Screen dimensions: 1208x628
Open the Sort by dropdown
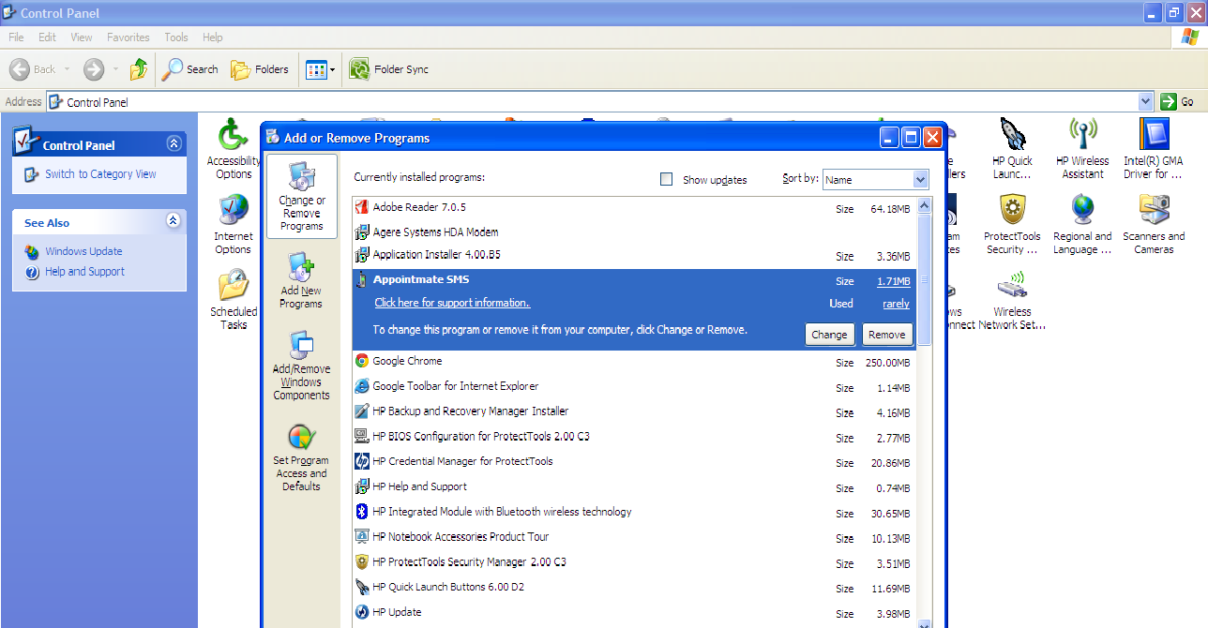point(920,179)
